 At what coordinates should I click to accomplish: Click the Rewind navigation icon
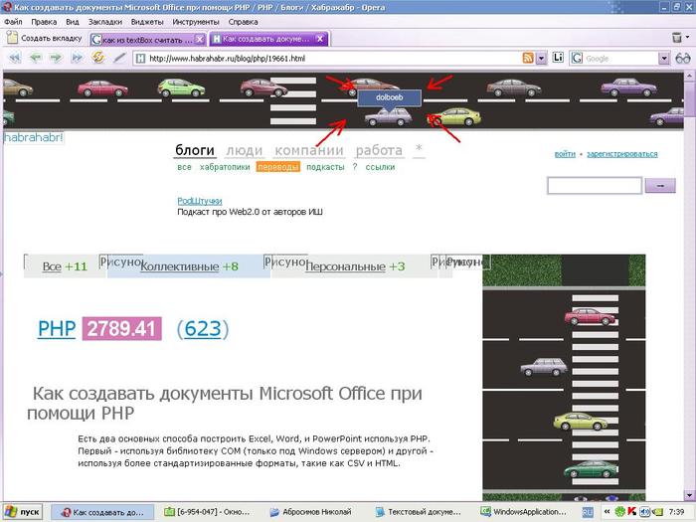pyautogui.click(x=15, y=58)
